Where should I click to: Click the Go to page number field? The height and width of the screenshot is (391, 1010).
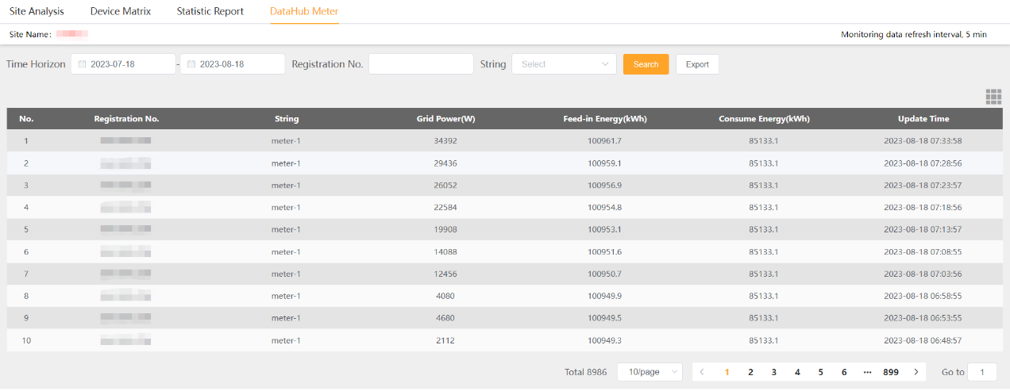click(982, 372)
